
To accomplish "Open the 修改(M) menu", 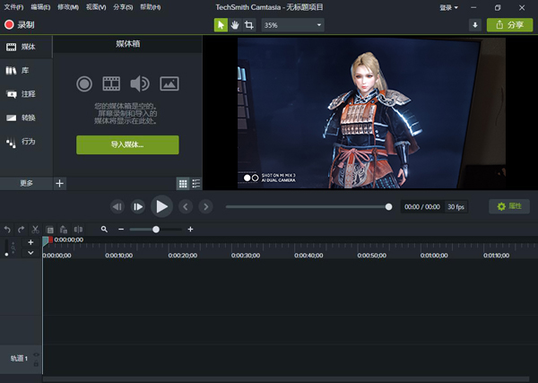I will [68, 7].
